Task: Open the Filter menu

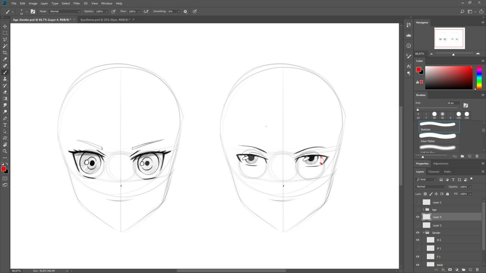Action: 77,3
